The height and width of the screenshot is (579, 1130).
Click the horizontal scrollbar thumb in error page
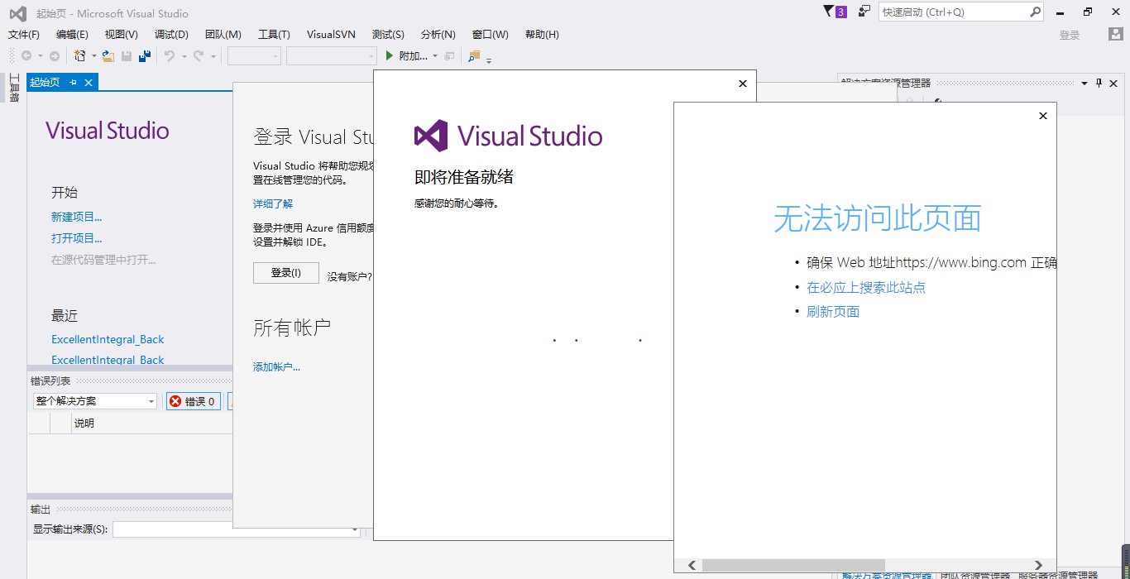coord(793,565)
